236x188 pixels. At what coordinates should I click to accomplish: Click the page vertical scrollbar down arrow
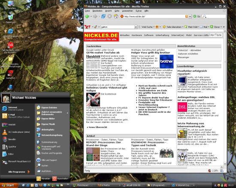tap(225, 164)
